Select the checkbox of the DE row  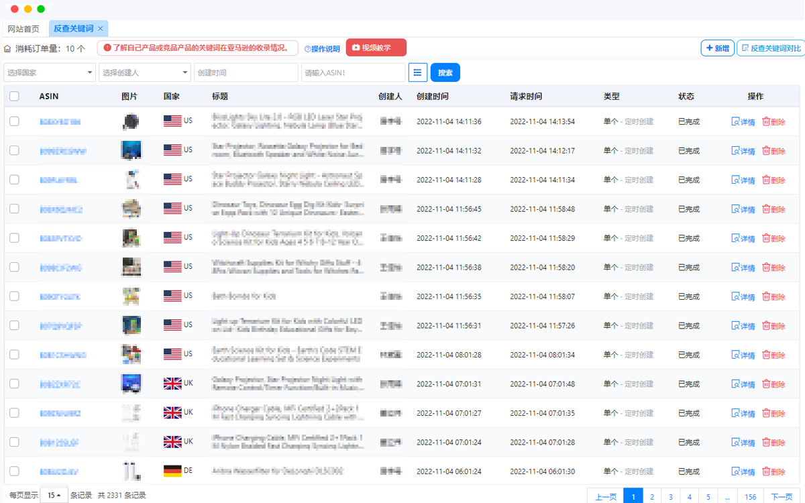coord(14,471)
